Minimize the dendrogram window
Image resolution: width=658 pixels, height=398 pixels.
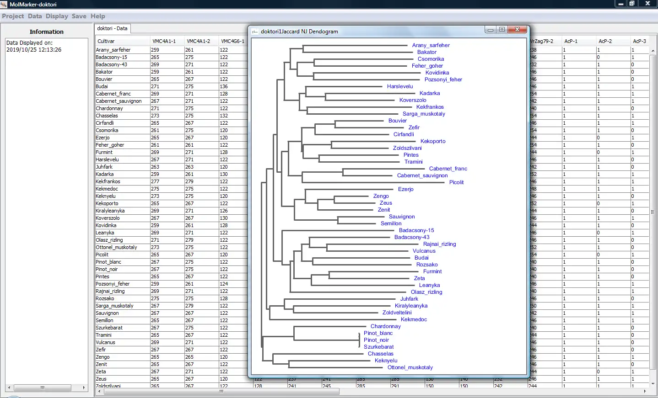point(491,30)
